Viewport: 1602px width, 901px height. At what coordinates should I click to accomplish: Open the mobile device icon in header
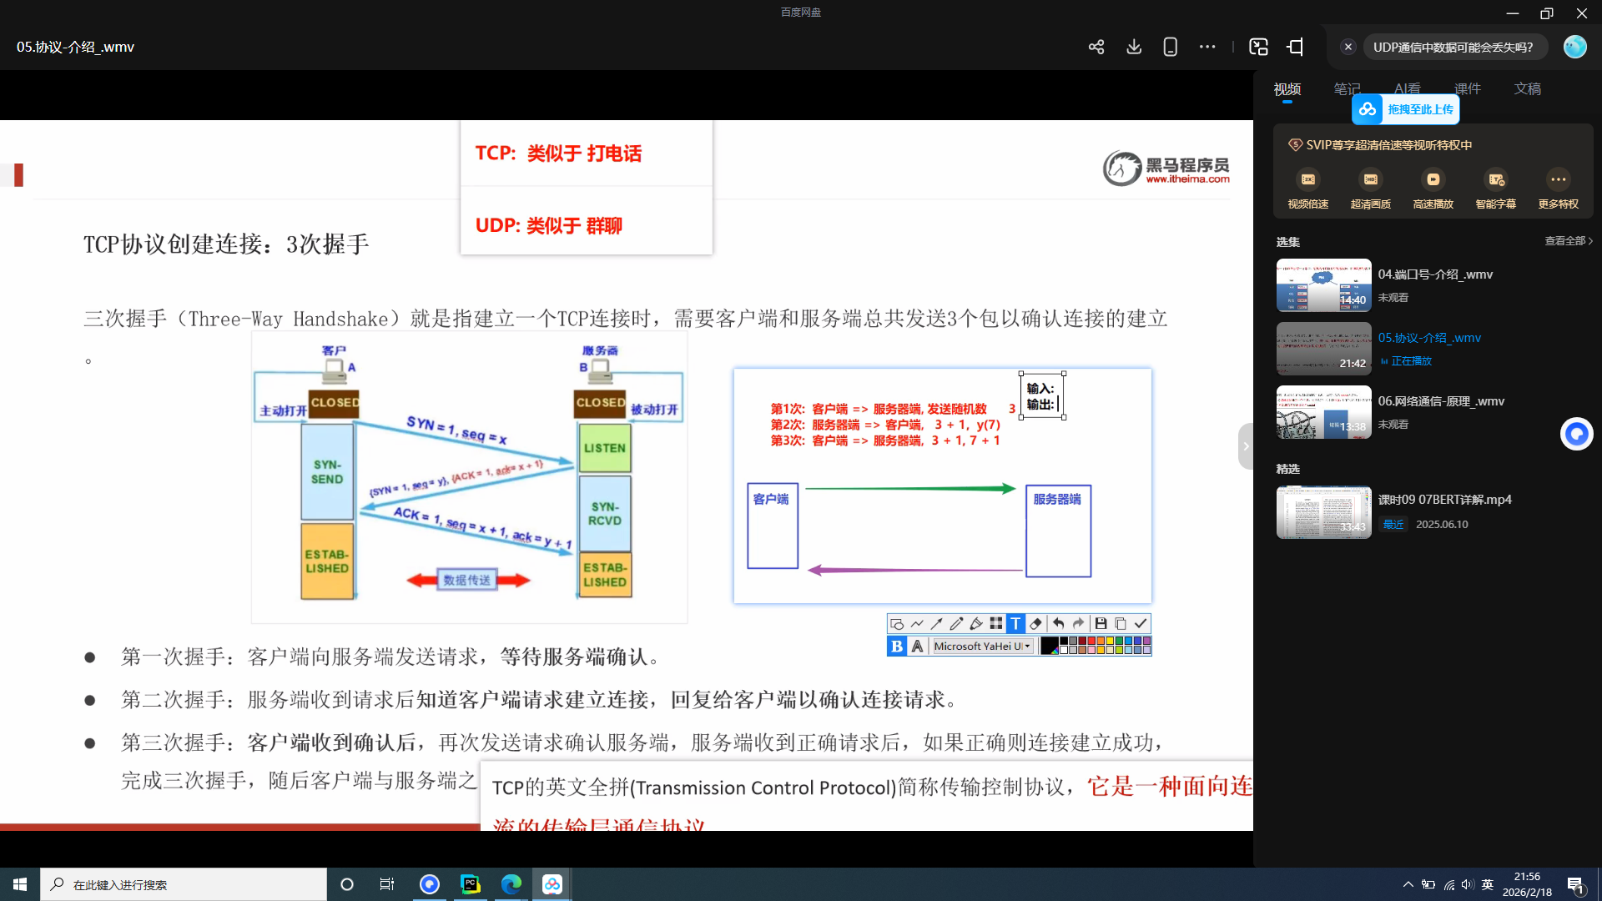[1170, 48]
